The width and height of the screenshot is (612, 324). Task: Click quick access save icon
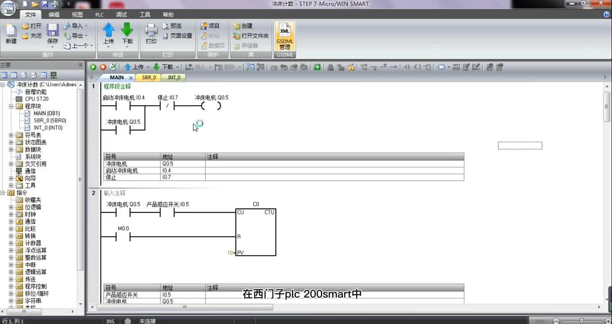pyautogui.click(x=45, y=4)
